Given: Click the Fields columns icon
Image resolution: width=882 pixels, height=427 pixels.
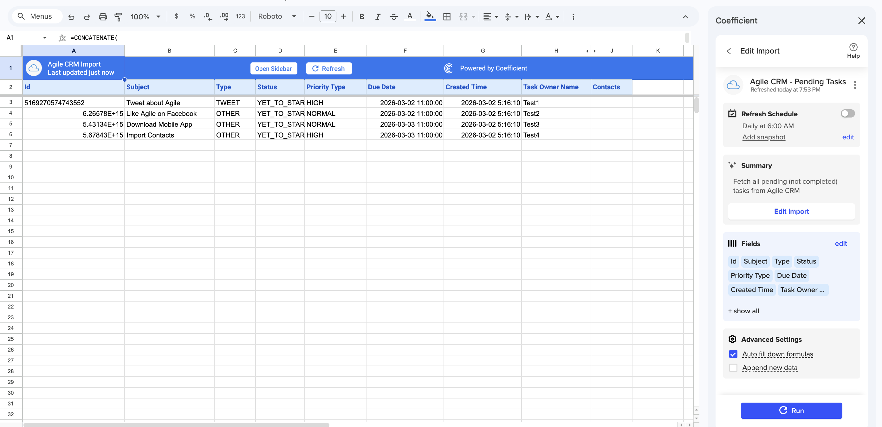Looking at the screenshot, I should tap(732, 243).
